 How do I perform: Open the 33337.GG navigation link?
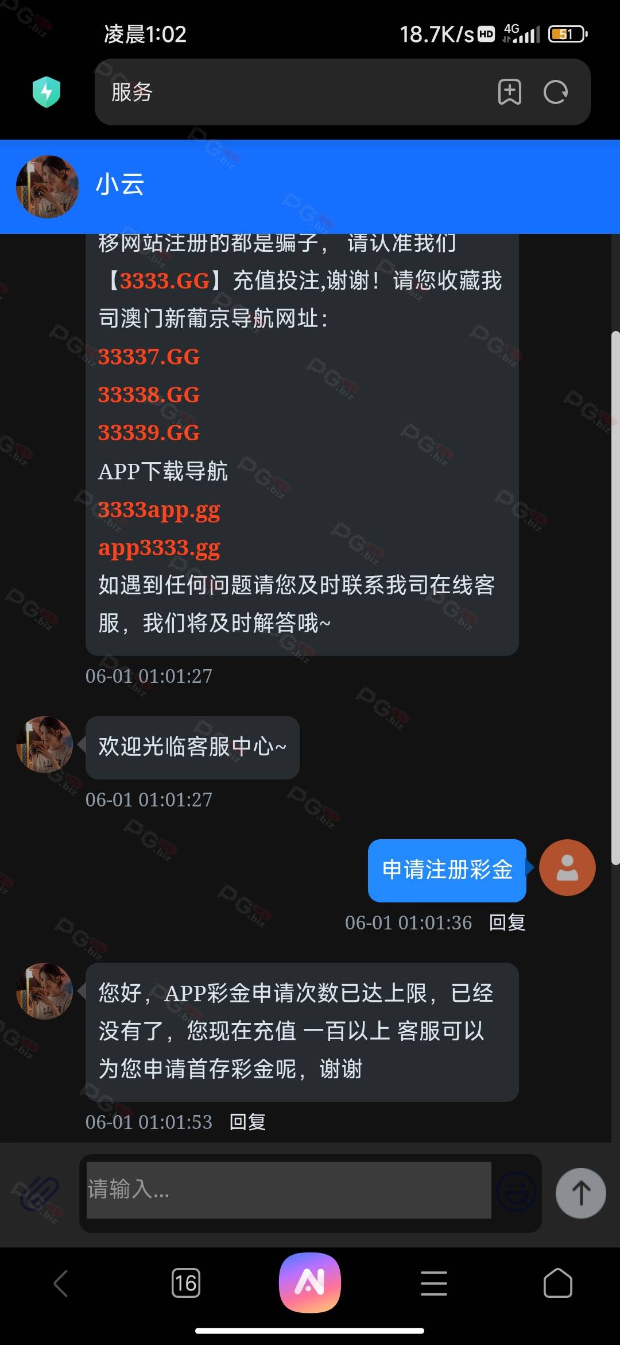149,357
